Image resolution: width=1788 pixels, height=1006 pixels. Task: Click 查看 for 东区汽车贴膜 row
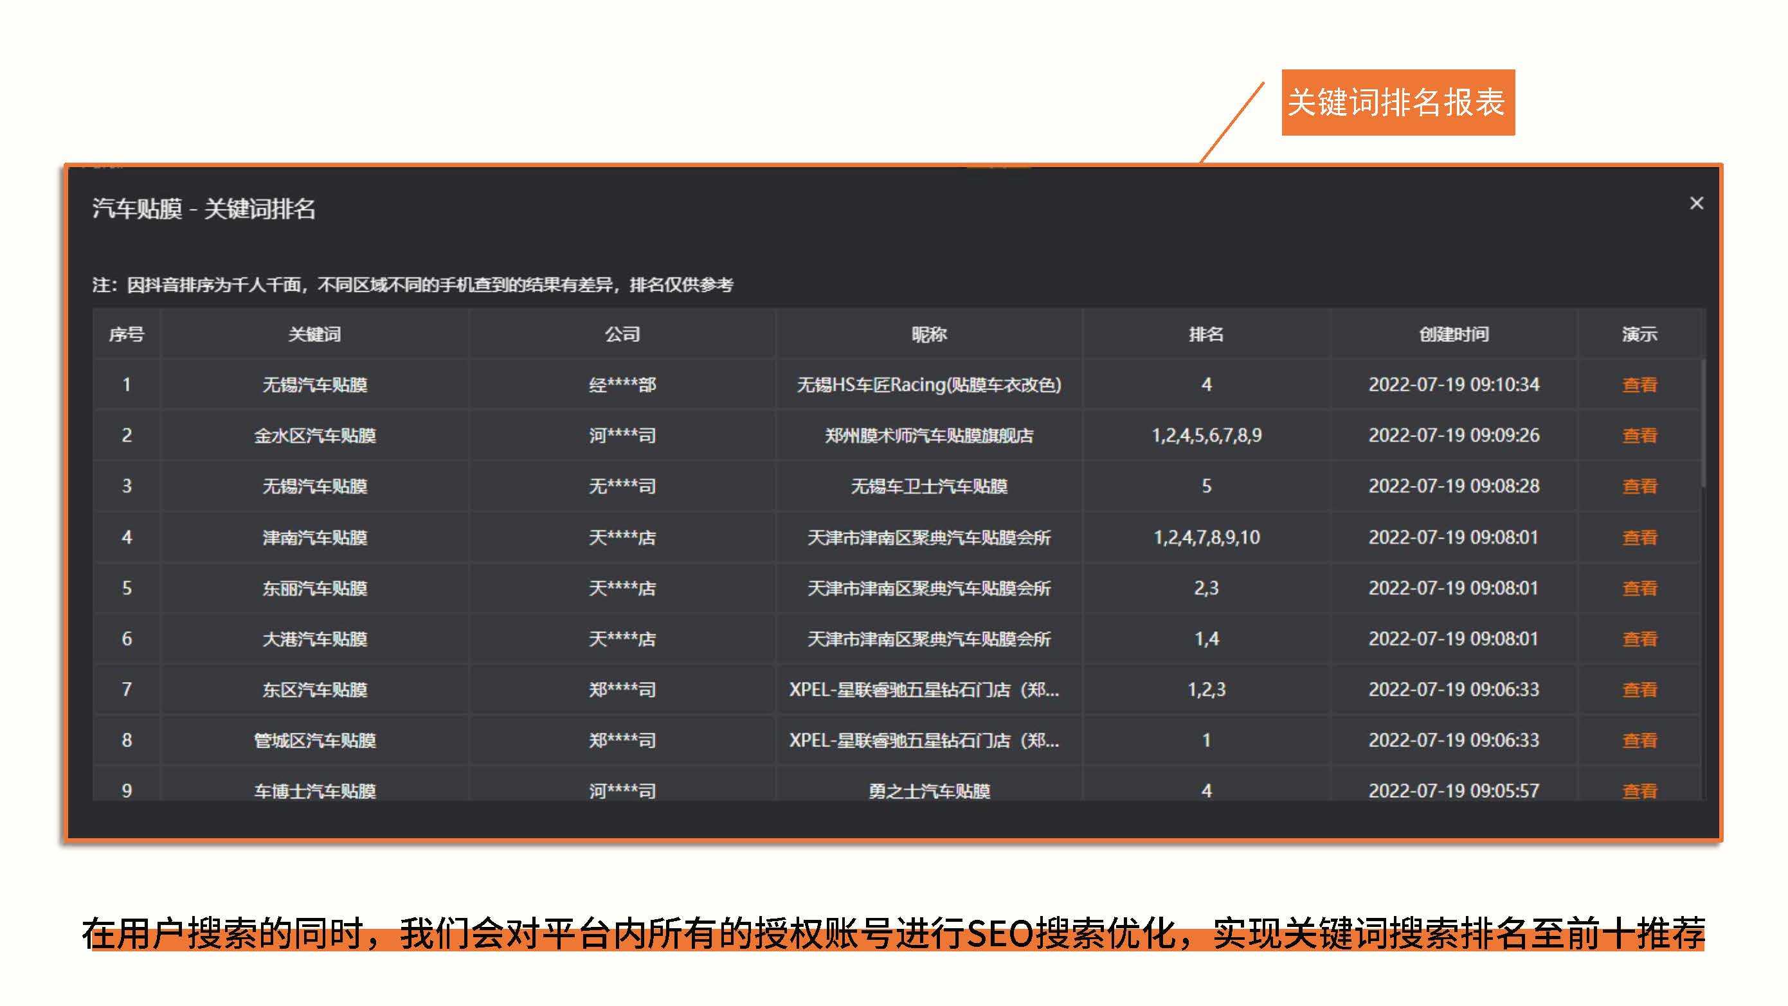tap(1639, 690)
